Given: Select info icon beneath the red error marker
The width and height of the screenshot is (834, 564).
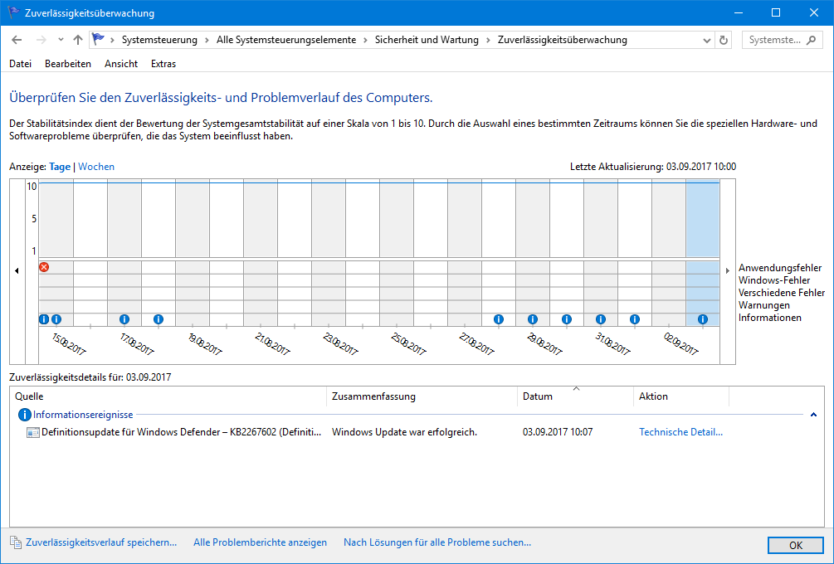Looking at the screenshot, I should [x=44, y=319].
